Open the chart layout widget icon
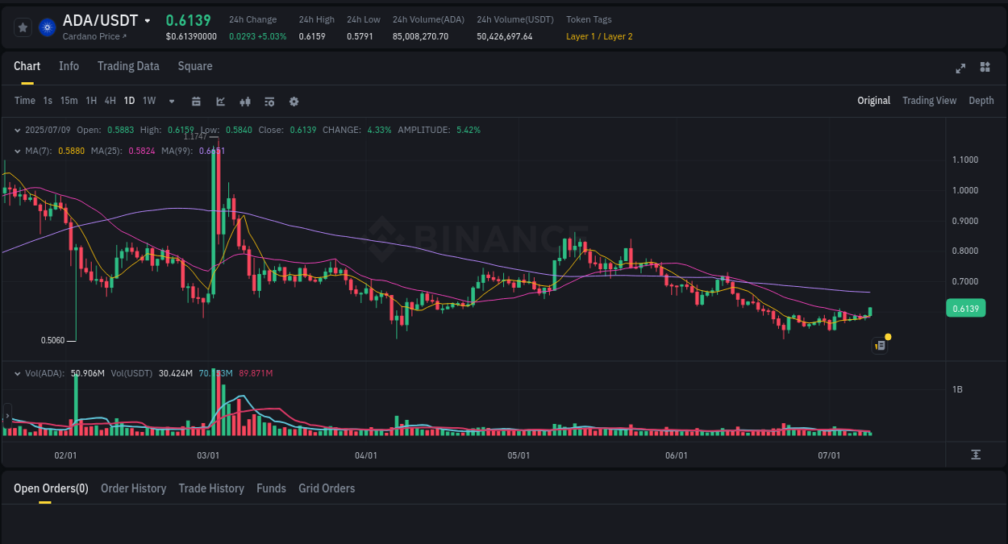 (x=985, y=69)
